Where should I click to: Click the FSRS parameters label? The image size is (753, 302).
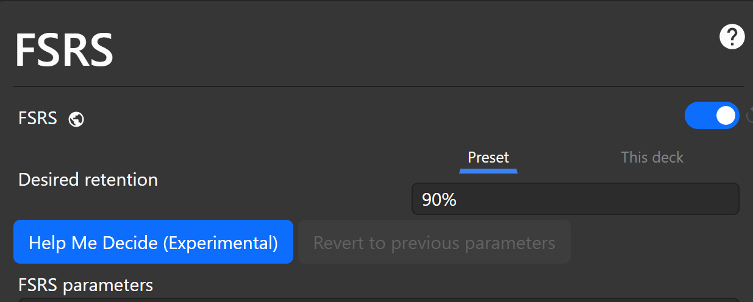point(86,284)
